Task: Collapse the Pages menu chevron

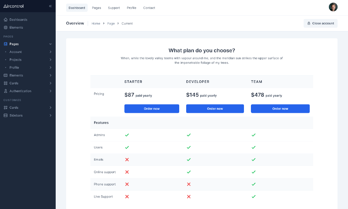Action: [50, 44]
